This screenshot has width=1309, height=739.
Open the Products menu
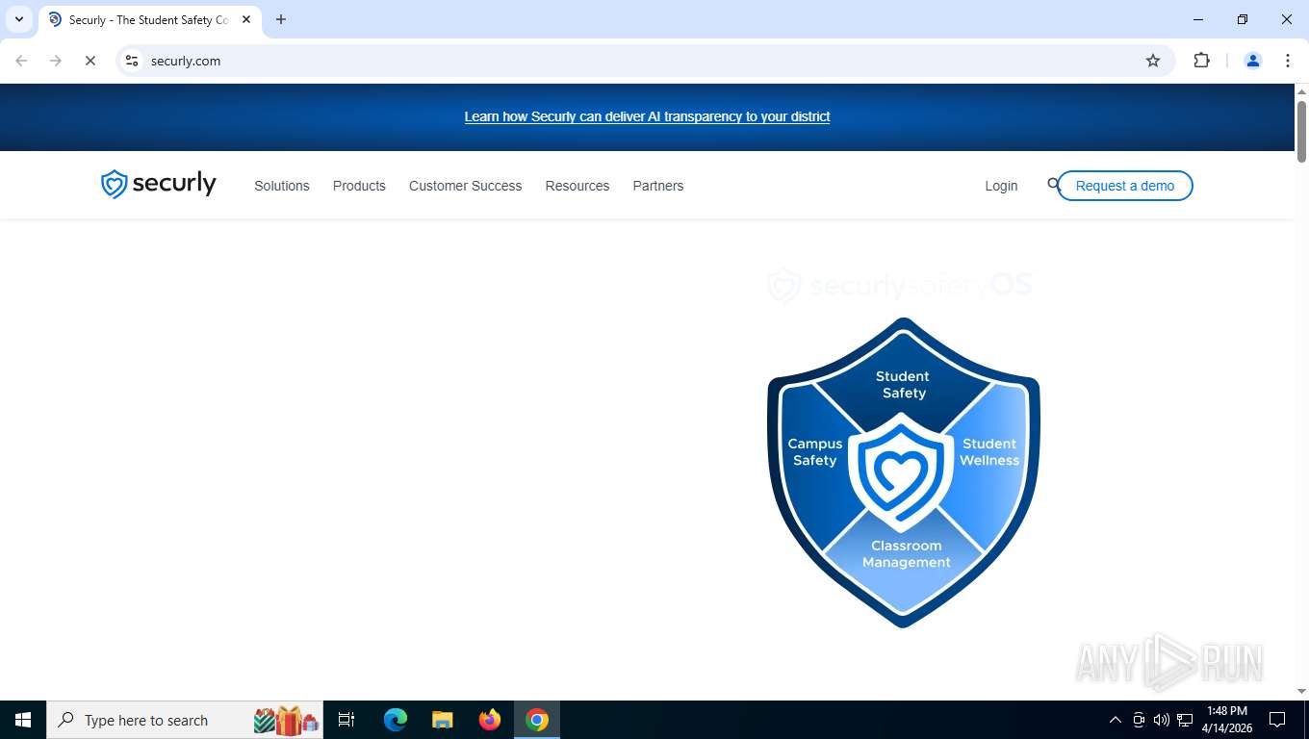coord(359,186)
